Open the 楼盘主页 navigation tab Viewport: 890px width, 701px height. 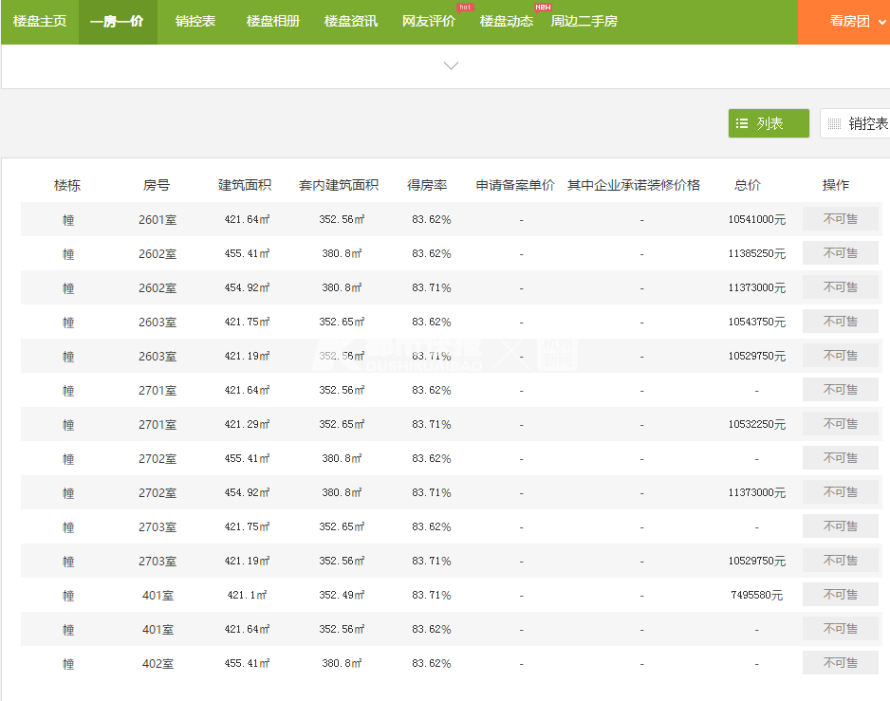coord(40,22)
